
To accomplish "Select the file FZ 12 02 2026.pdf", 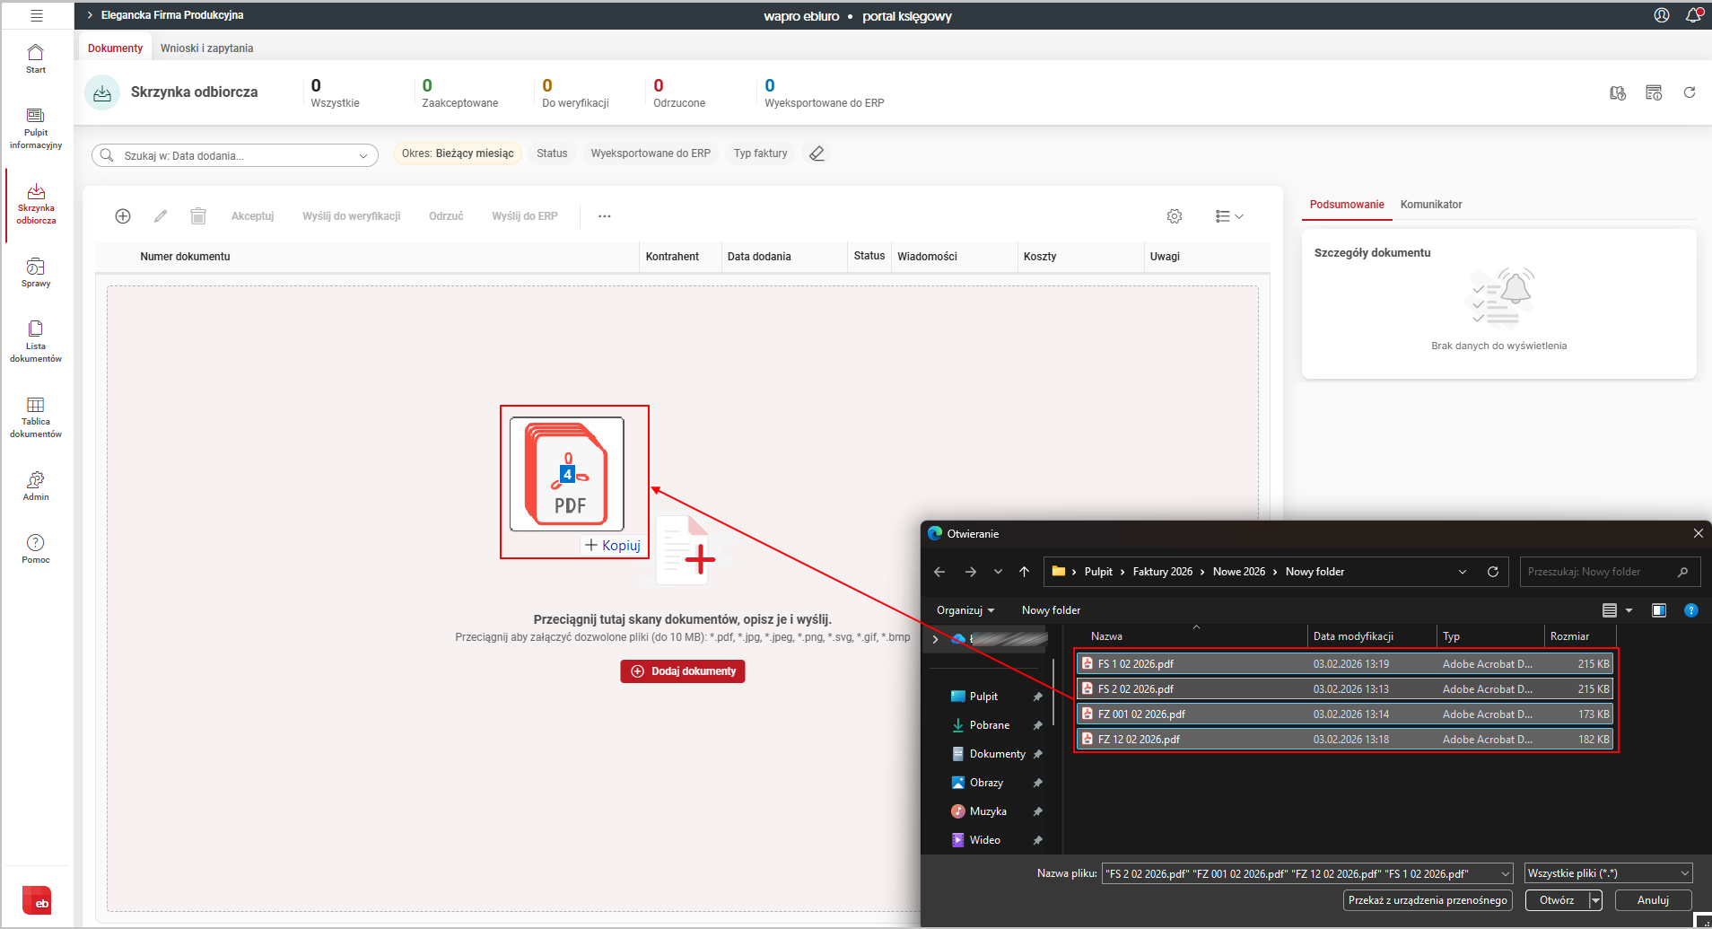I will pos(1139,740).
